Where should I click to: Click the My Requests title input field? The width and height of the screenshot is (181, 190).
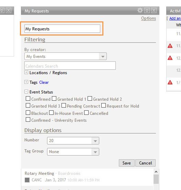click(62, 29)
